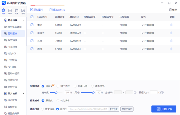Select 清晰优先 compression mode

pyautogui.click(x=93, y=86)
